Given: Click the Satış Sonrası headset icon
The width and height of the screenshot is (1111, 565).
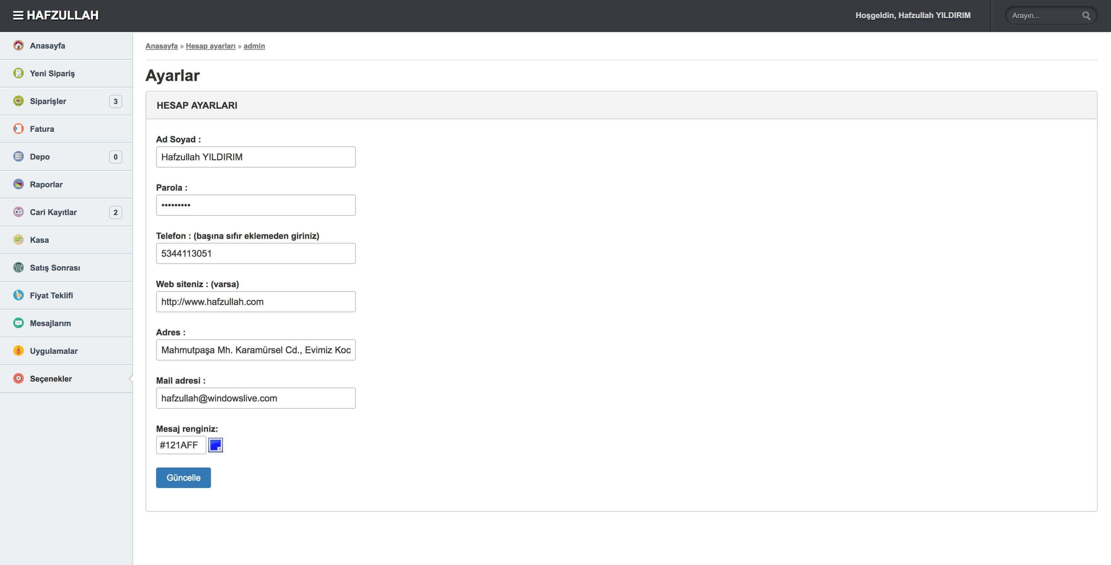Looking at the screenshot, I should click(18, 268).
